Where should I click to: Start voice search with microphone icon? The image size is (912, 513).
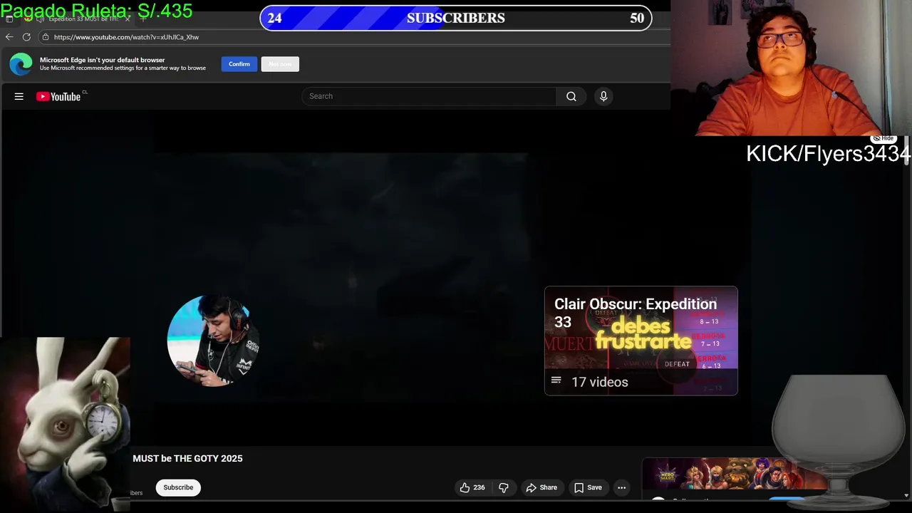coord(603,96)
